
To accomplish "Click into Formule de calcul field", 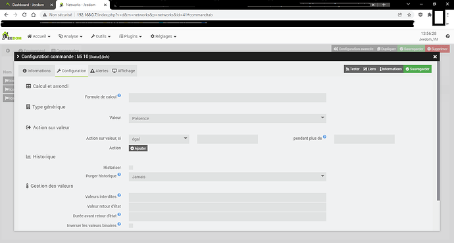I will 228,98.
